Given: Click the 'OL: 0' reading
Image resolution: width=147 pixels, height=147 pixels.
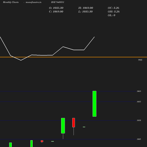Looking at the screenshot, I should point(111,15).
